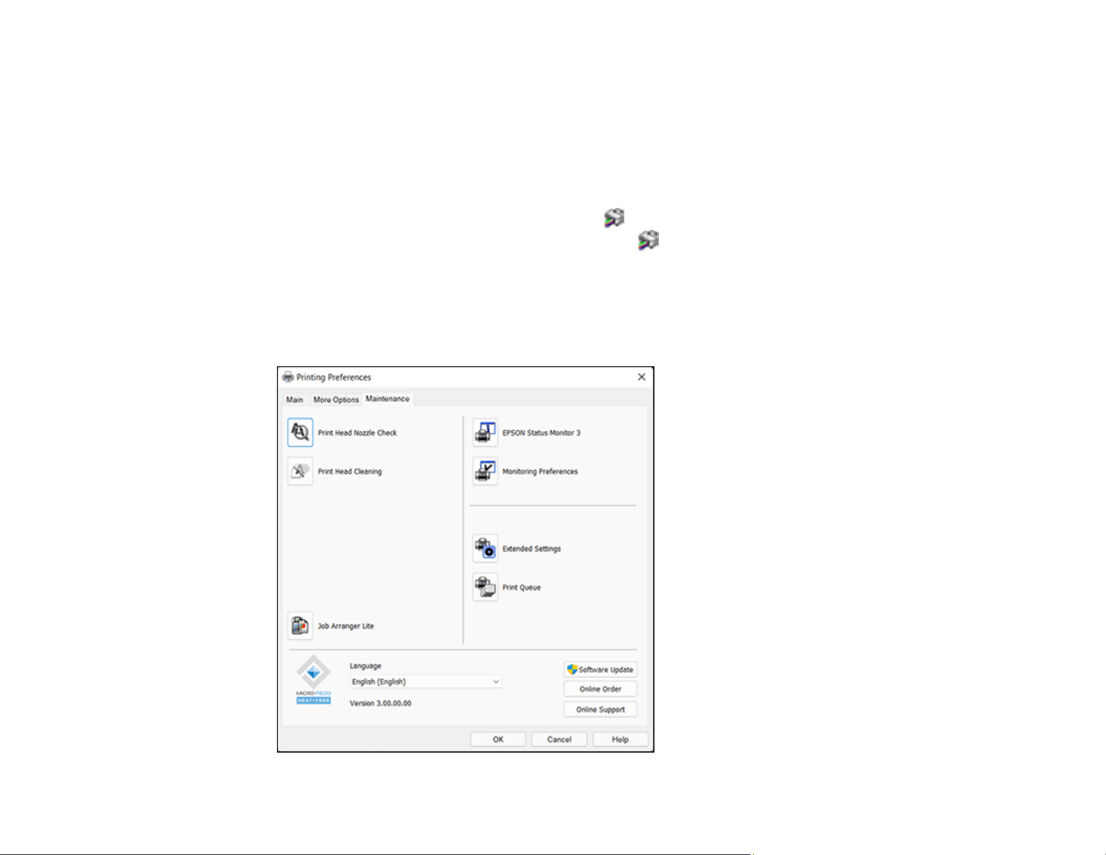Click the Print Head Cleaning label
This screenshot has width=1106, height=855.
pos(350,471)
